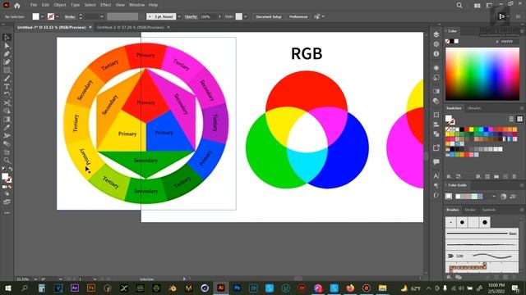Viewport: 526px width, 295px height.
Task: Open the Comments panel icon in the dock
Action: pyautogui.click(x=436, y=162)
